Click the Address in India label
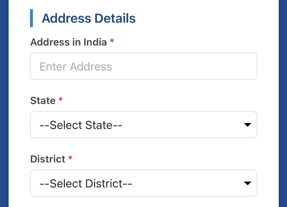 click(x=68, y=42)
